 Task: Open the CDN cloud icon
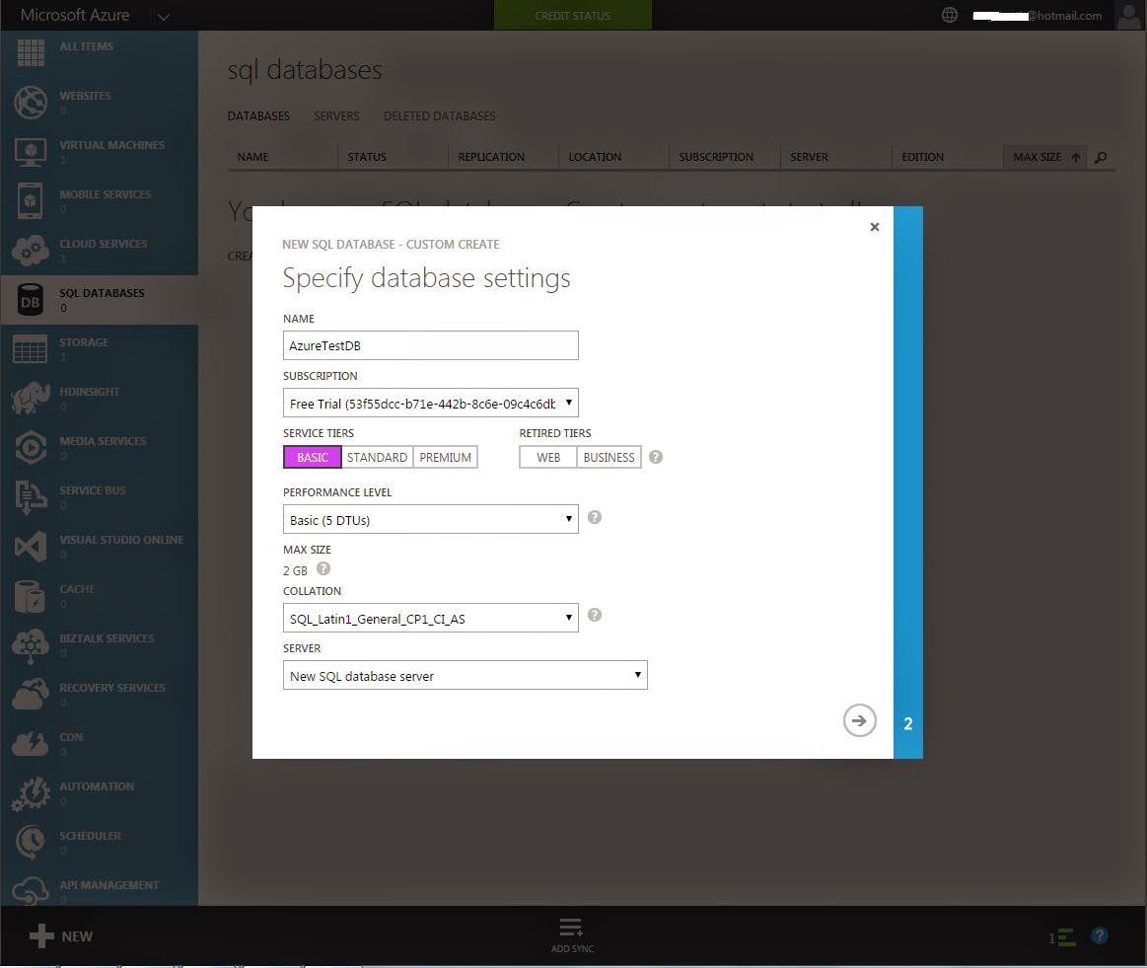pos(30,743)
